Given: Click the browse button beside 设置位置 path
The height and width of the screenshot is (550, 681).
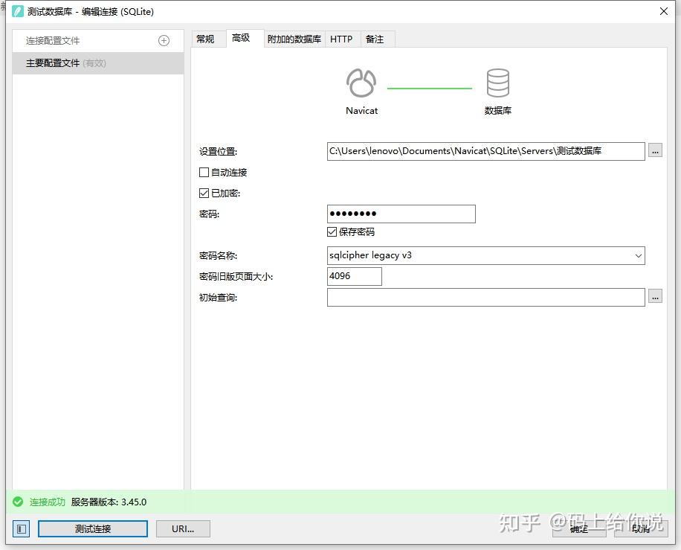Looking at the screenshot, I should tap(655, 151).
